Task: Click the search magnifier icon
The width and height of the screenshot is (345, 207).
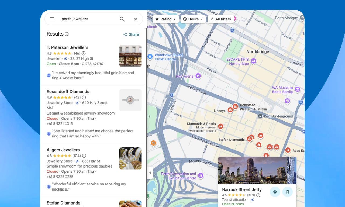Action: 122,19
